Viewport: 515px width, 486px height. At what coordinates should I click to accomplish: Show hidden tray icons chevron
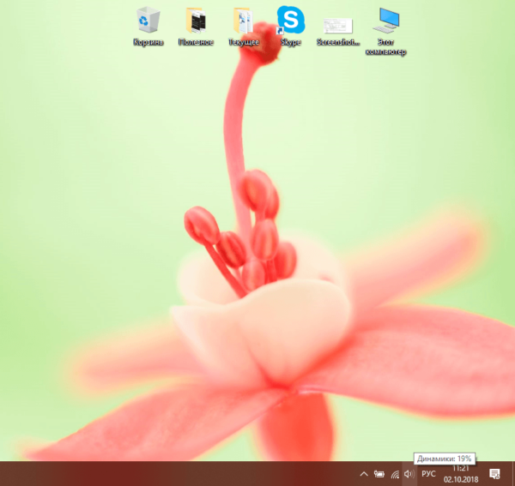(x=364, y=474)
